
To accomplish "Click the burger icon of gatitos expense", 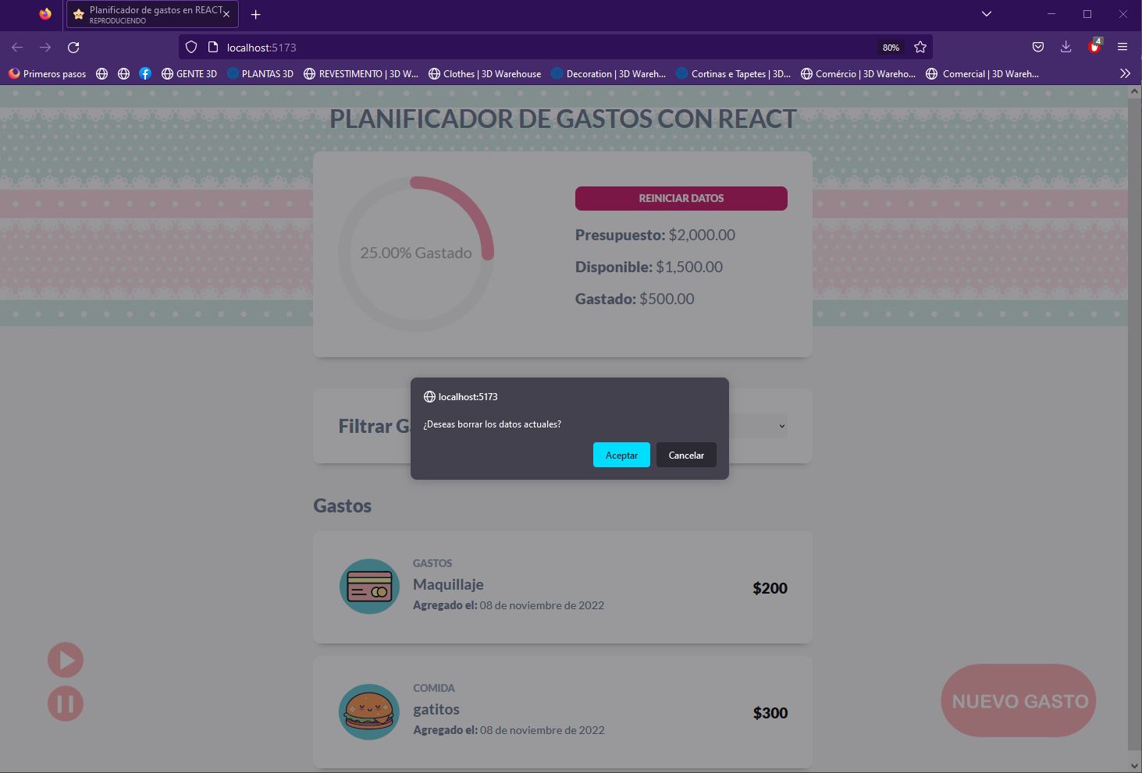I will tap(369, 711).
